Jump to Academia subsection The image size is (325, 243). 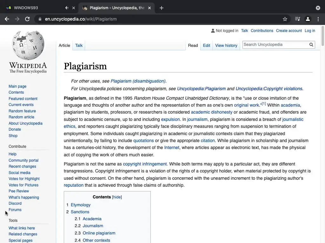[x=92, y=219]
